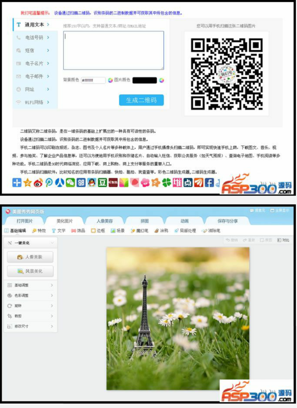Screen dimensions: 297x408
Task: Expand 色彩调整 color adjustment section
Action: click(x=31, y=295)
